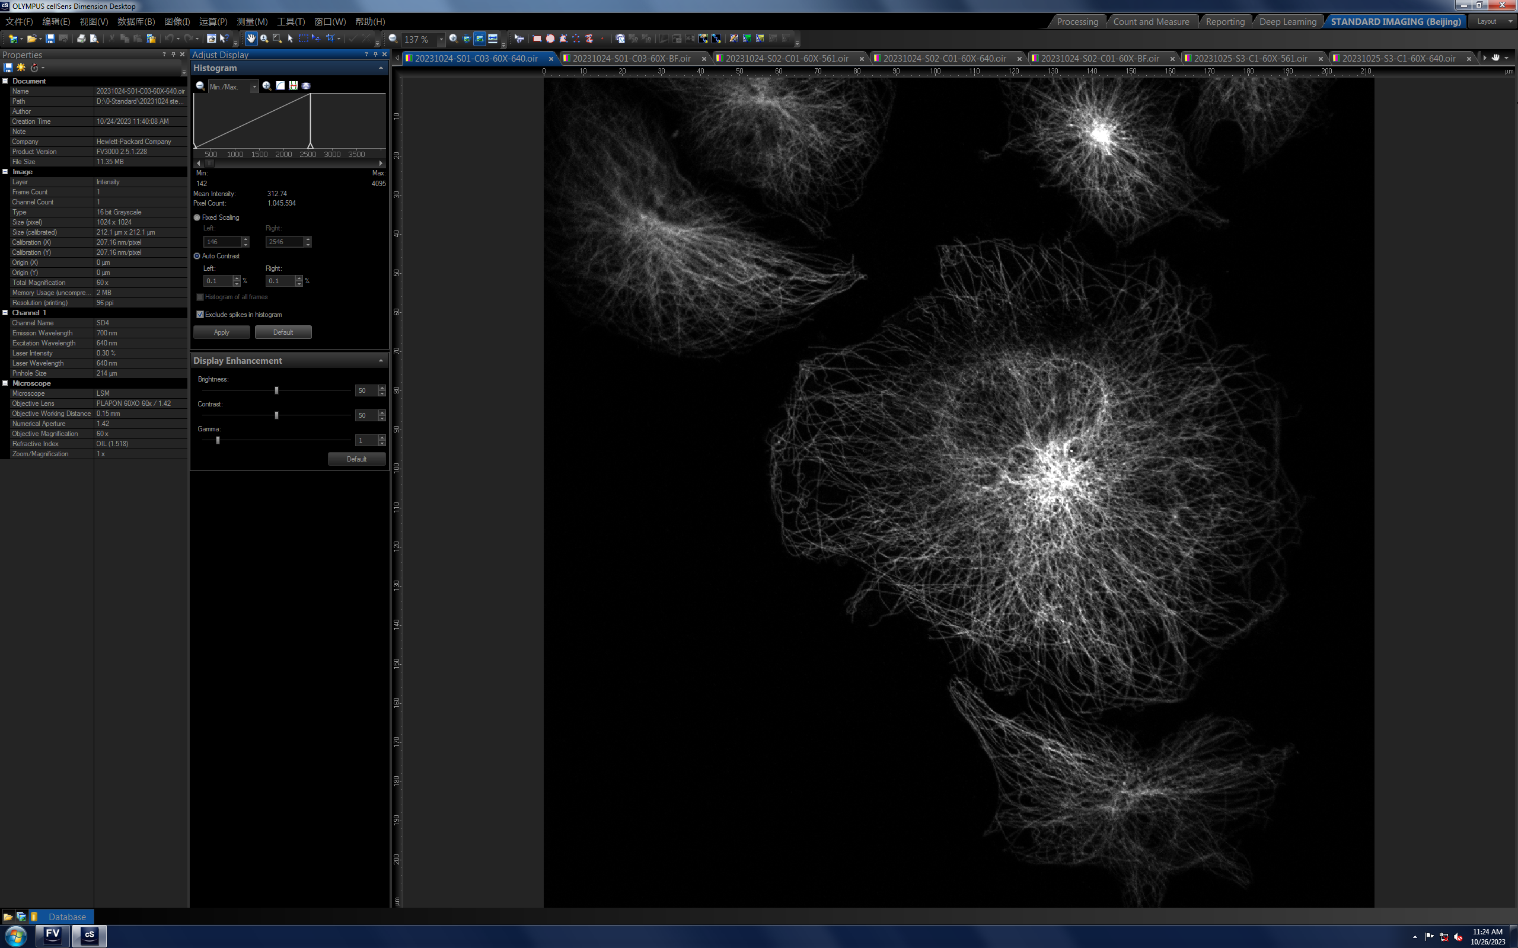Click the Print icon
The image size is (1518, 948).
pos(81,39)
